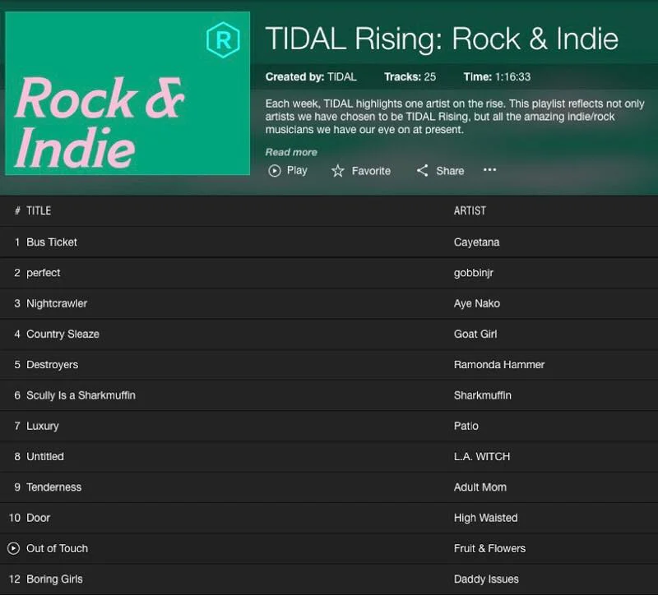Click Created by: TIDAL text

tap(311, 76)
